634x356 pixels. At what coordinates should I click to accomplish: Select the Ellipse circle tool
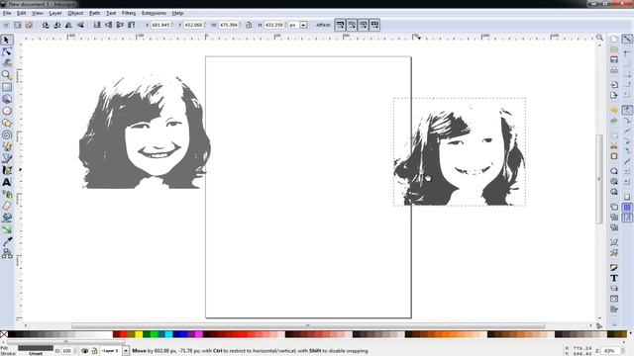click(x=7, y=111)
